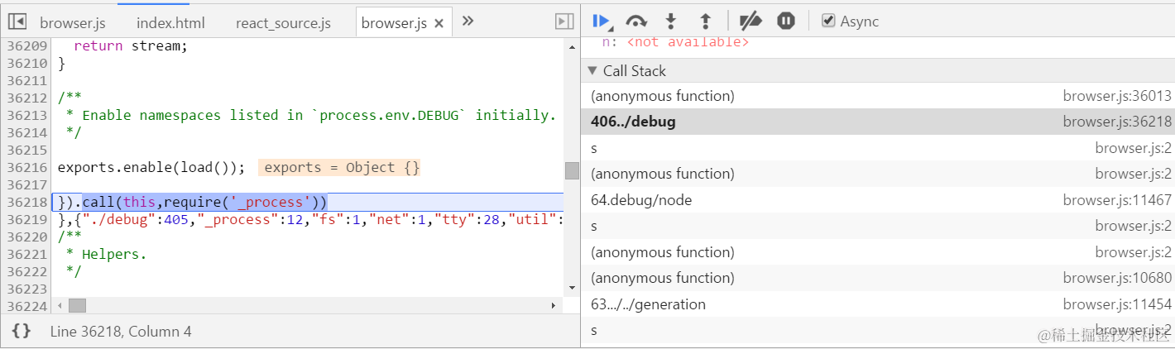1175x349 pixels.
Task: Step out of current function
Action: 705,22
